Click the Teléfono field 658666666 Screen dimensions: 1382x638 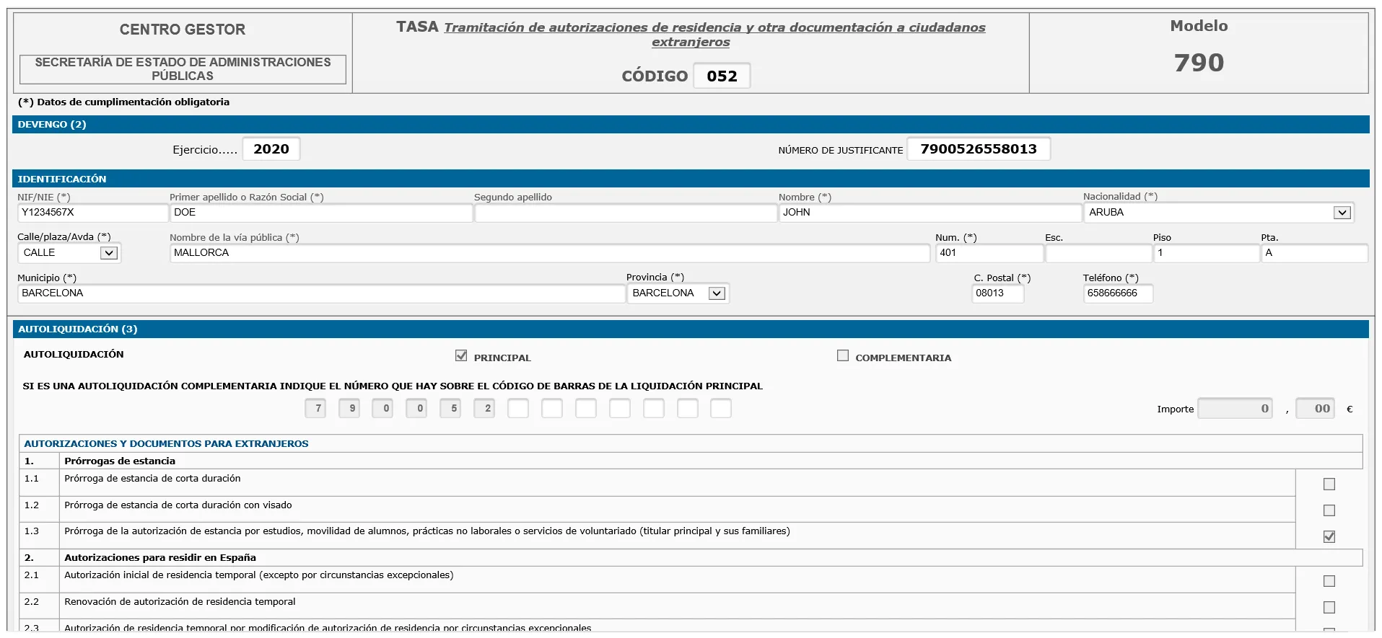pyautogui.click(x=1118, y=293)
